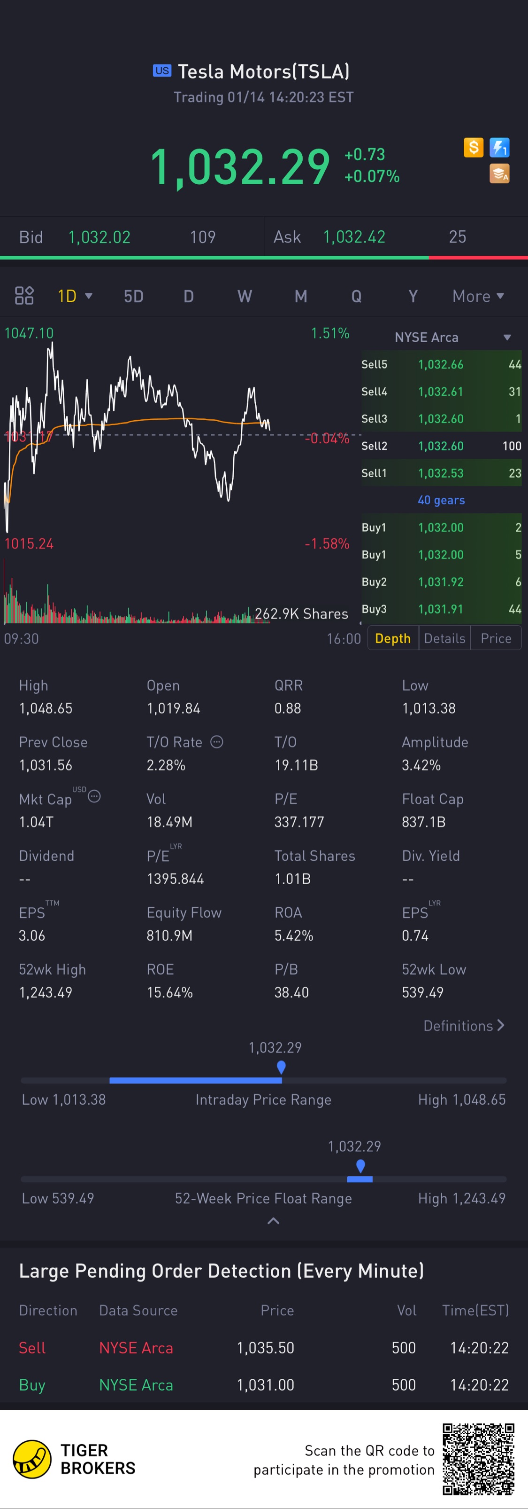Tap the blue lightning bolt icon
This screenshot has height=1509, width=528.
499,148
